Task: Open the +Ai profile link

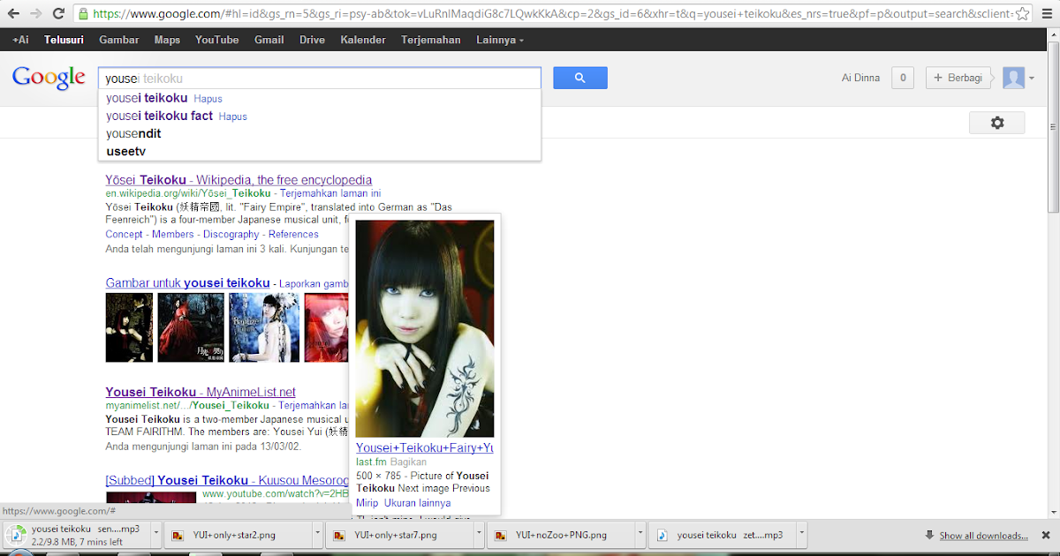Action: pos(20,40)
